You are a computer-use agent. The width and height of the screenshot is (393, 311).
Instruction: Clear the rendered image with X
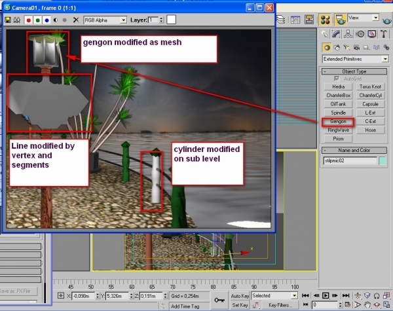[76, 20]
